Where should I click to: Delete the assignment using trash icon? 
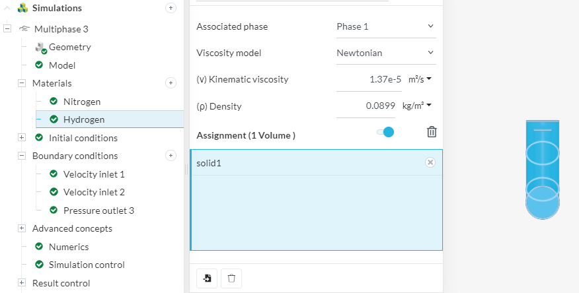point(432,132)
